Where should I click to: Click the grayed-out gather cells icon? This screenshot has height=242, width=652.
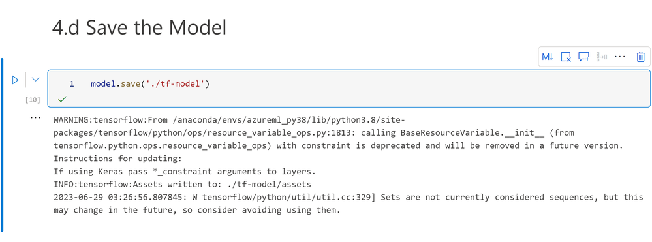pos(602,57)
